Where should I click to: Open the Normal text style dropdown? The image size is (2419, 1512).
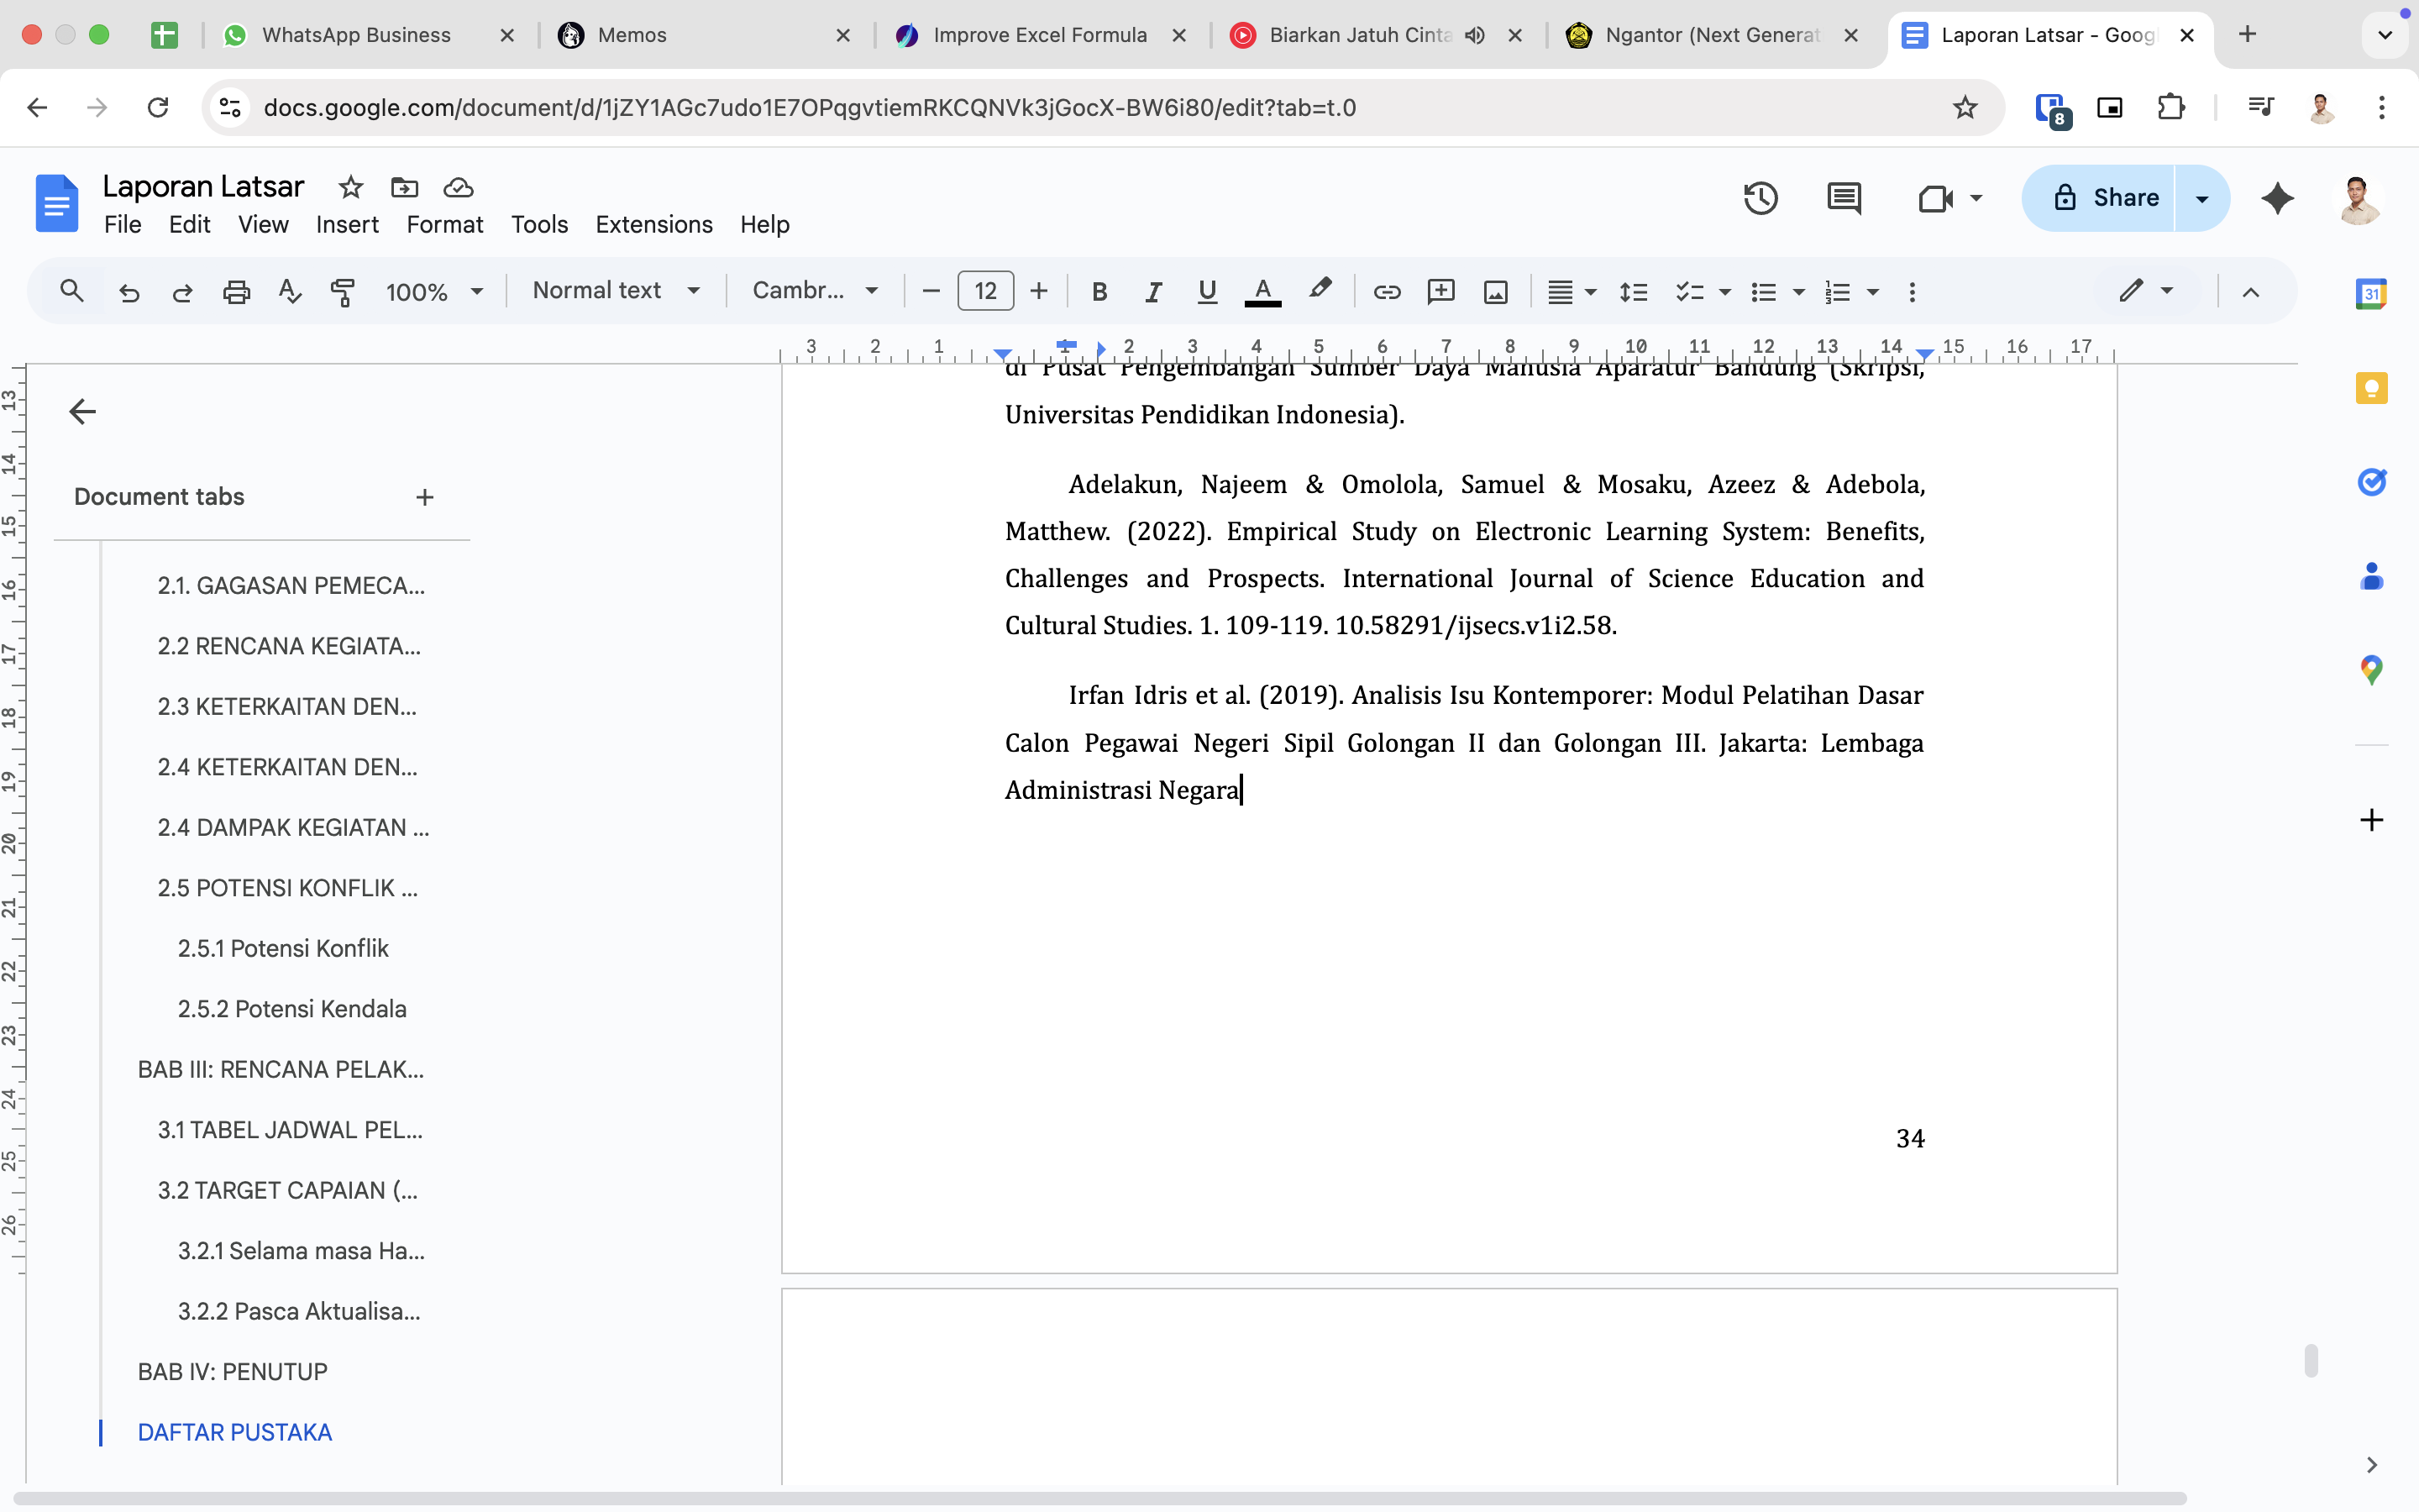(615, 291)
